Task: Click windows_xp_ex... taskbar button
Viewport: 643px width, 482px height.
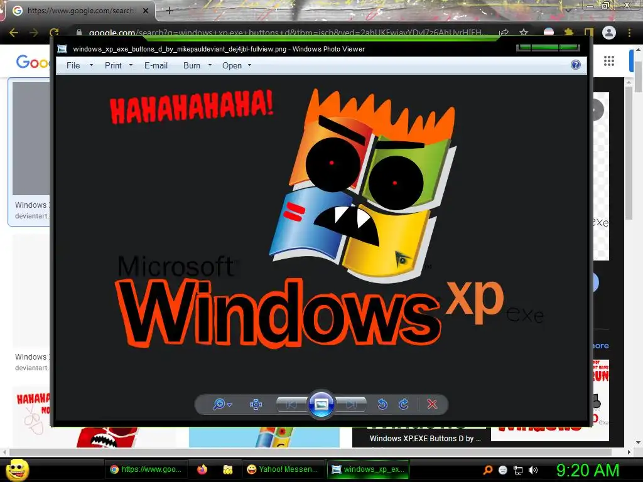Action: coord(368,469)
